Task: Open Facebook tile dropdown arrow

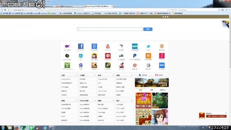Action: pyautogui.click(x=84, y=50)
